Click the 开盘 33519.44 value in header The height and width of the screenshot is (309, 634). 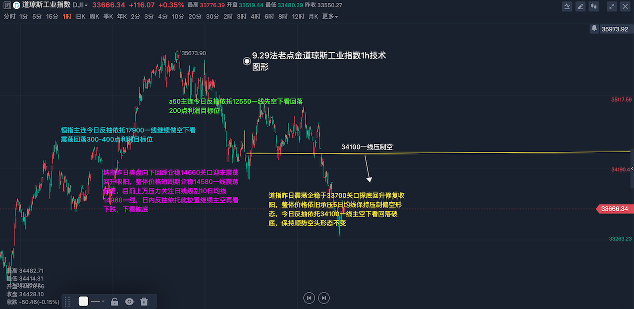[x=245, y=5]
